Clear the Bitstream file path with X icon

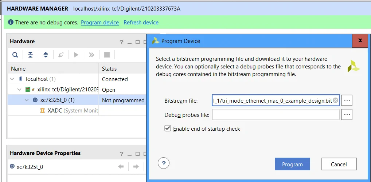coord(336,100)
